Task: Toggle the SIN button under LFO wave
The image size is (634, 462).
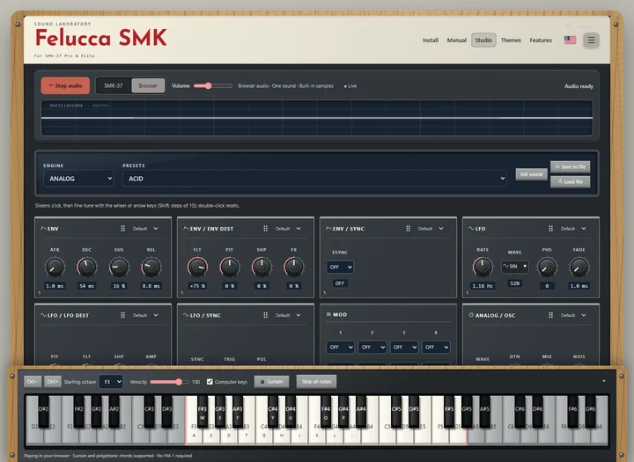Action: click(515, 283)
